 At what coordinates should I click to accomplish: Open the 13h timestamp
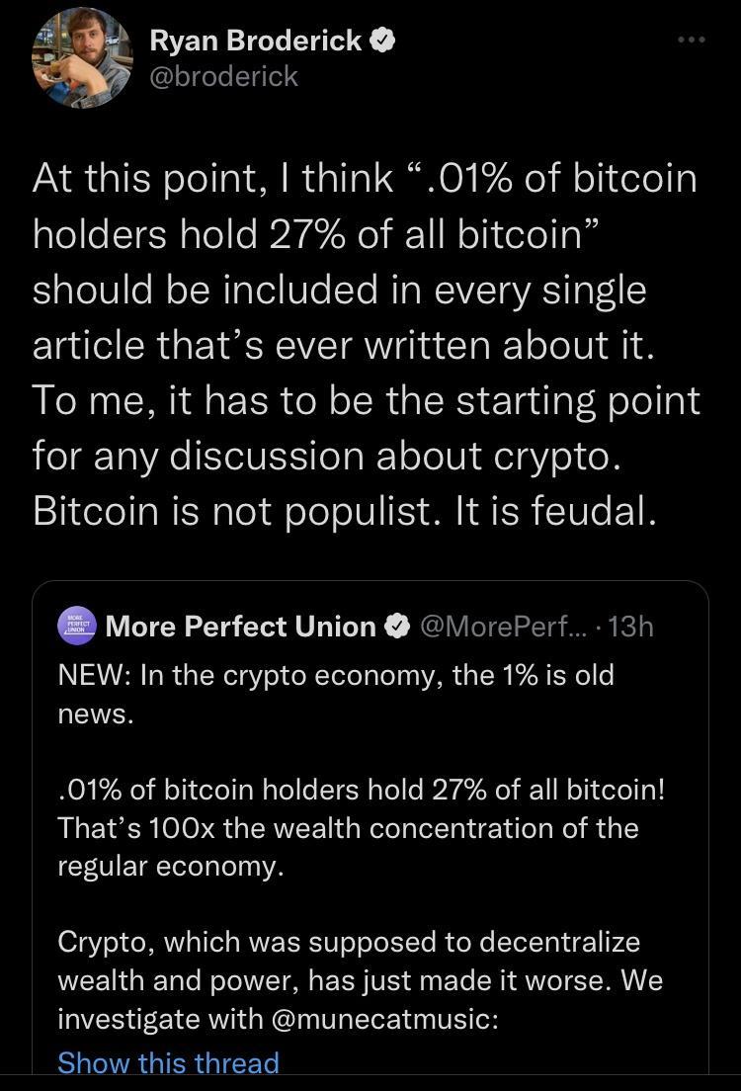coord(630,625)
